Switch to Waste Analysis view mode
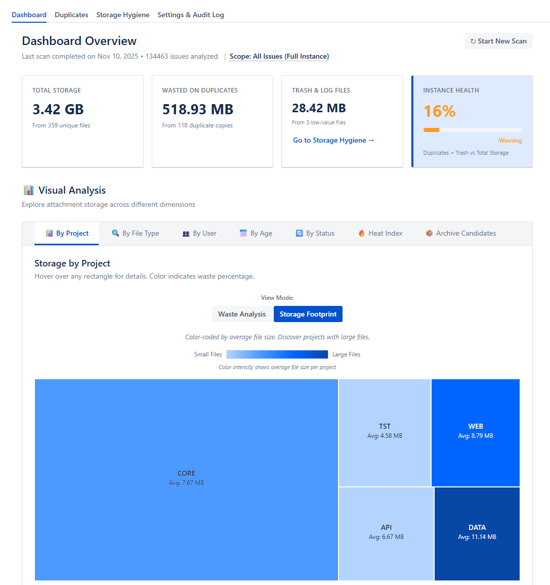 (x=242, y=313)
